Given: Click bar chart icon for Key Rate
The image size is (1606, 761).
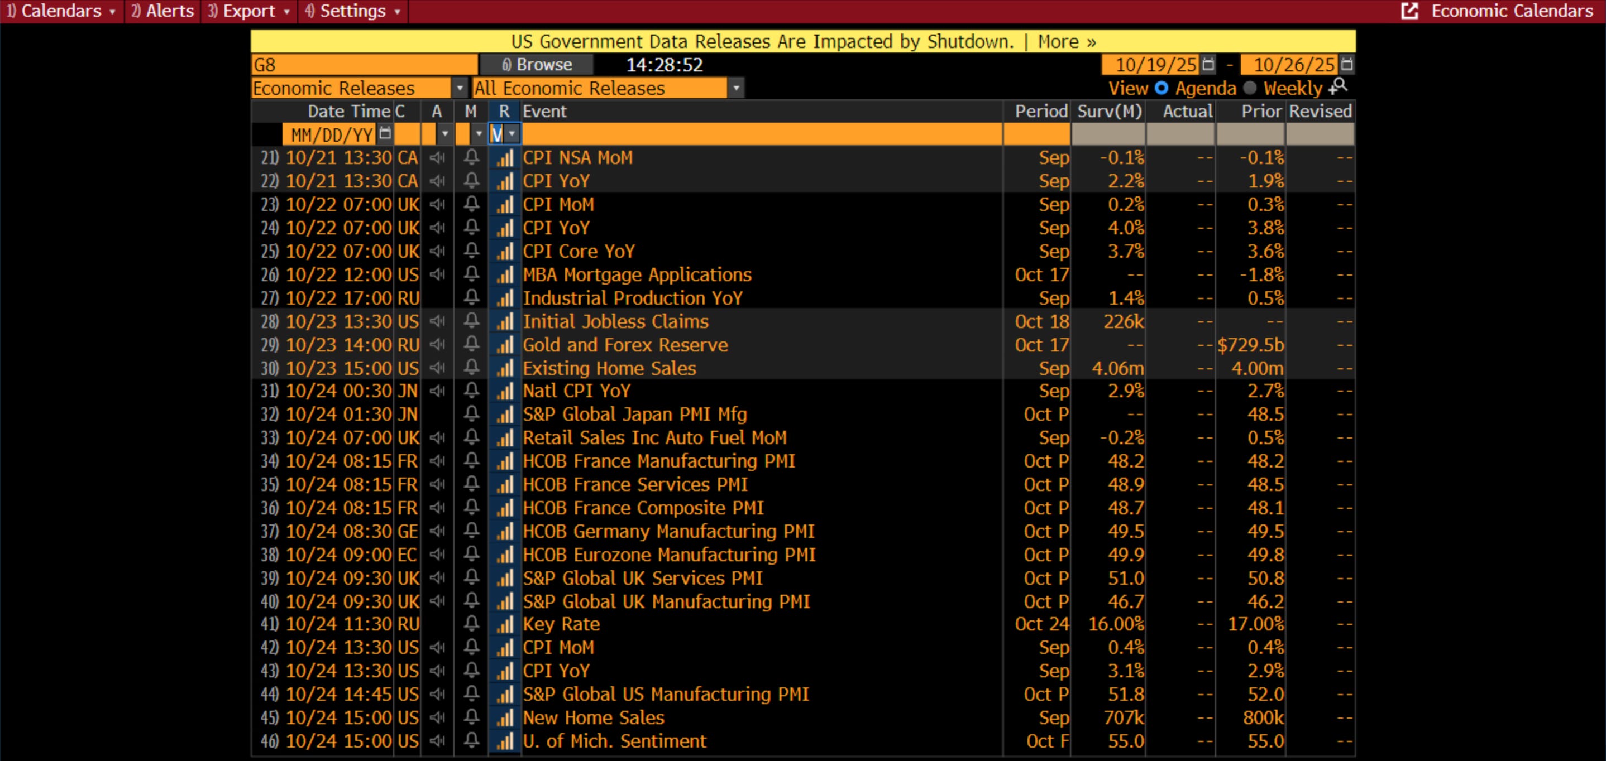Looking at the screenshot, I should click(504, 624).
